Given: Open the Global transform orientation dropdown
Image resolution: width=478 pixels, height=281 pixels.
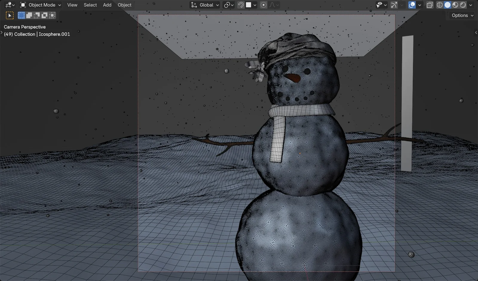Looking at the screenshot, I should point(205,5).
